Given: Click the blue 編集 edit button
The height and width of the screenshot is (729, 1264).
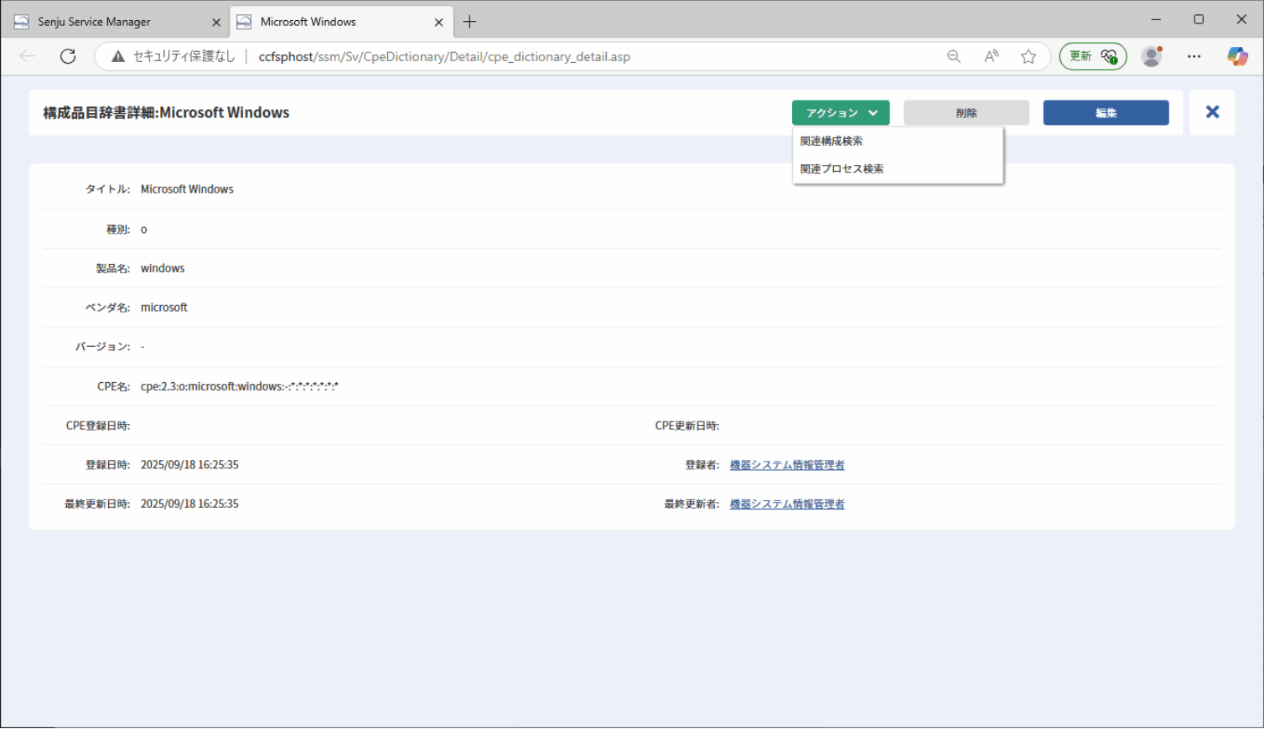Looking at the screenshot, I should [x=1106, y=113].
